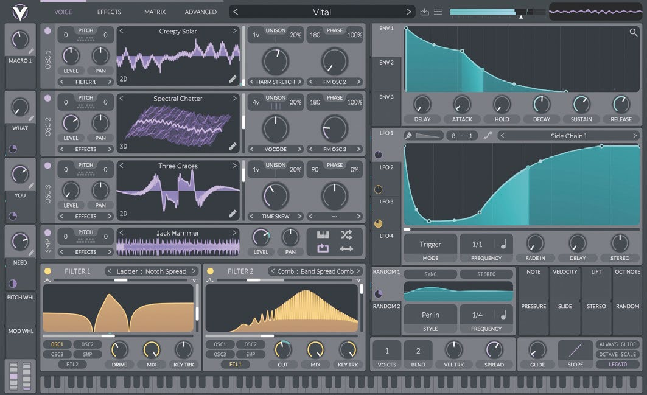The height and width of the screenshot is (395, 647).
Task: Click the save preset icon in top bar
Action: click(425, 12)
